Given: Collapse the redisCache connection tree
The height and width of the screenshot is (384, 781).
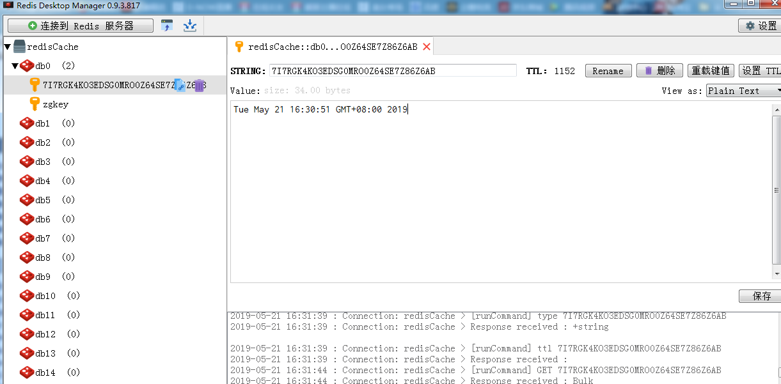Looking at the screenshot, I should coord(7,47).
